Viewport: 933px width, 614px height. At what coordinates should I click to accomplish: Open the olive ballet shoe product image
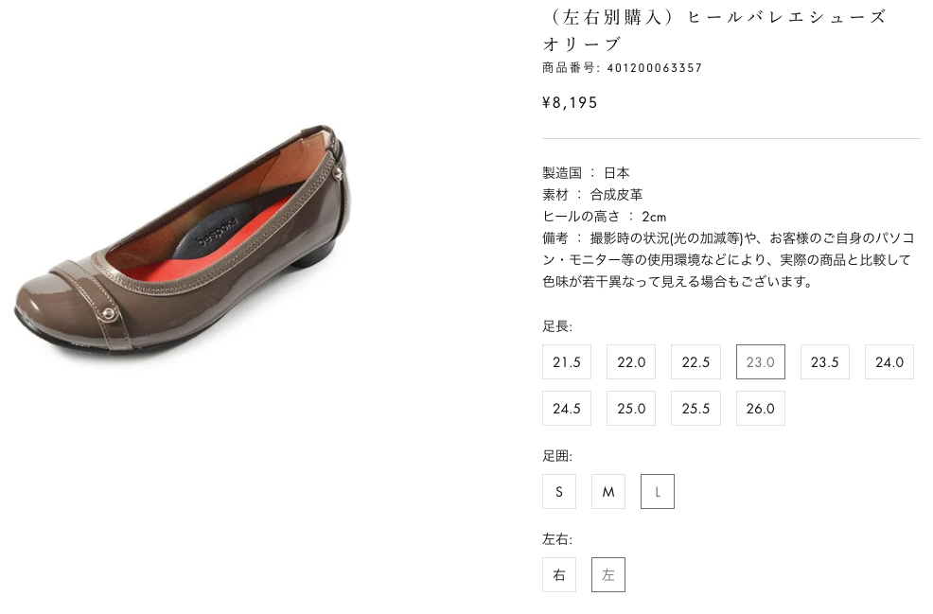click(183, 241)
